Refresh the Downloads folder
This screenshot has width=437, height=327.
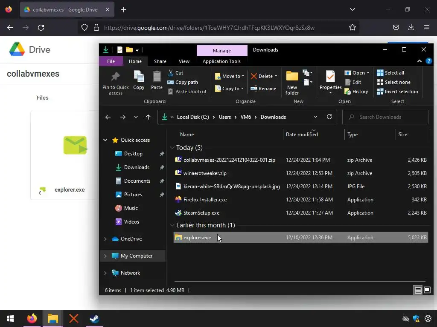[x=329, y=117]
